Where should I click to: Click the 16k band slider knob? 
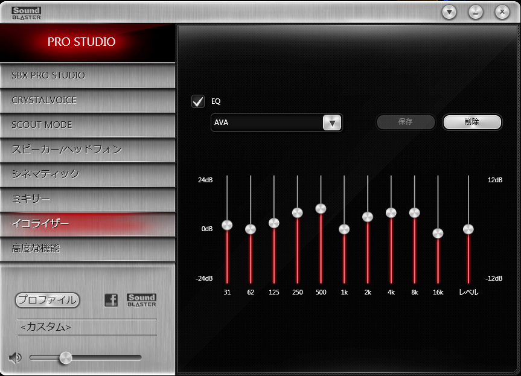click(438, 233)
